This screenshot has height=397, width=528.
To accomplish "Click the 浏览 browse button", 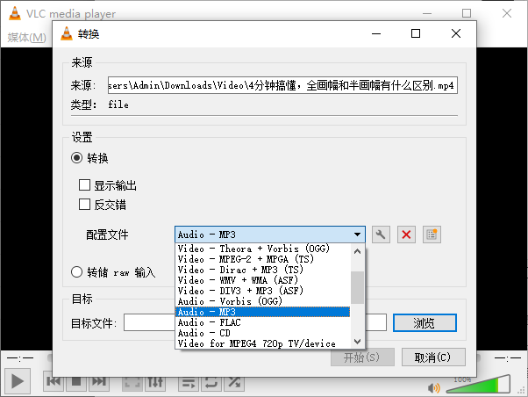I will coord(425,322).
